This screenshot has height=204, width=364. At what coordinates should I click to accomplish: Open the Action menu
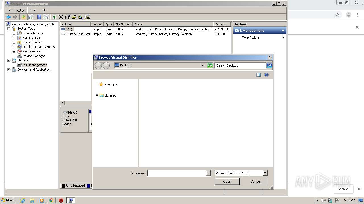(21, 10)
